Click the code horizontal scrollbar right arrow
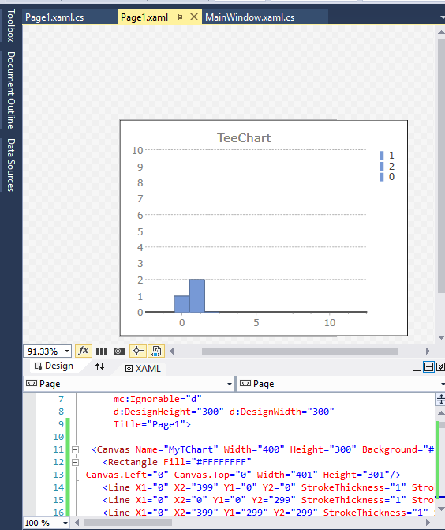Screen dimensions: 445x530 pos(428,523)
